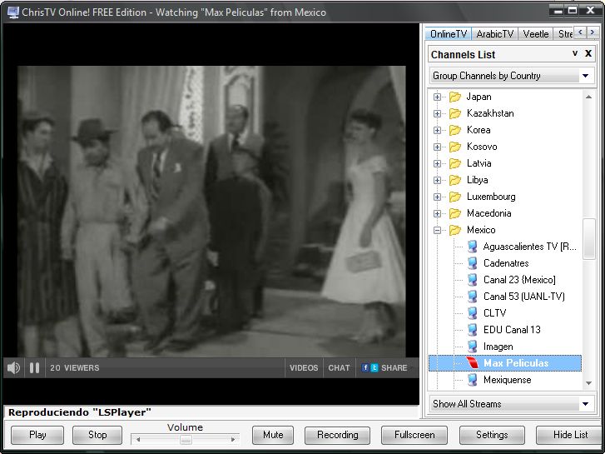Switch to the ArabicTV tab
This screenshot has width=605, height=454.
pos(494,34)
